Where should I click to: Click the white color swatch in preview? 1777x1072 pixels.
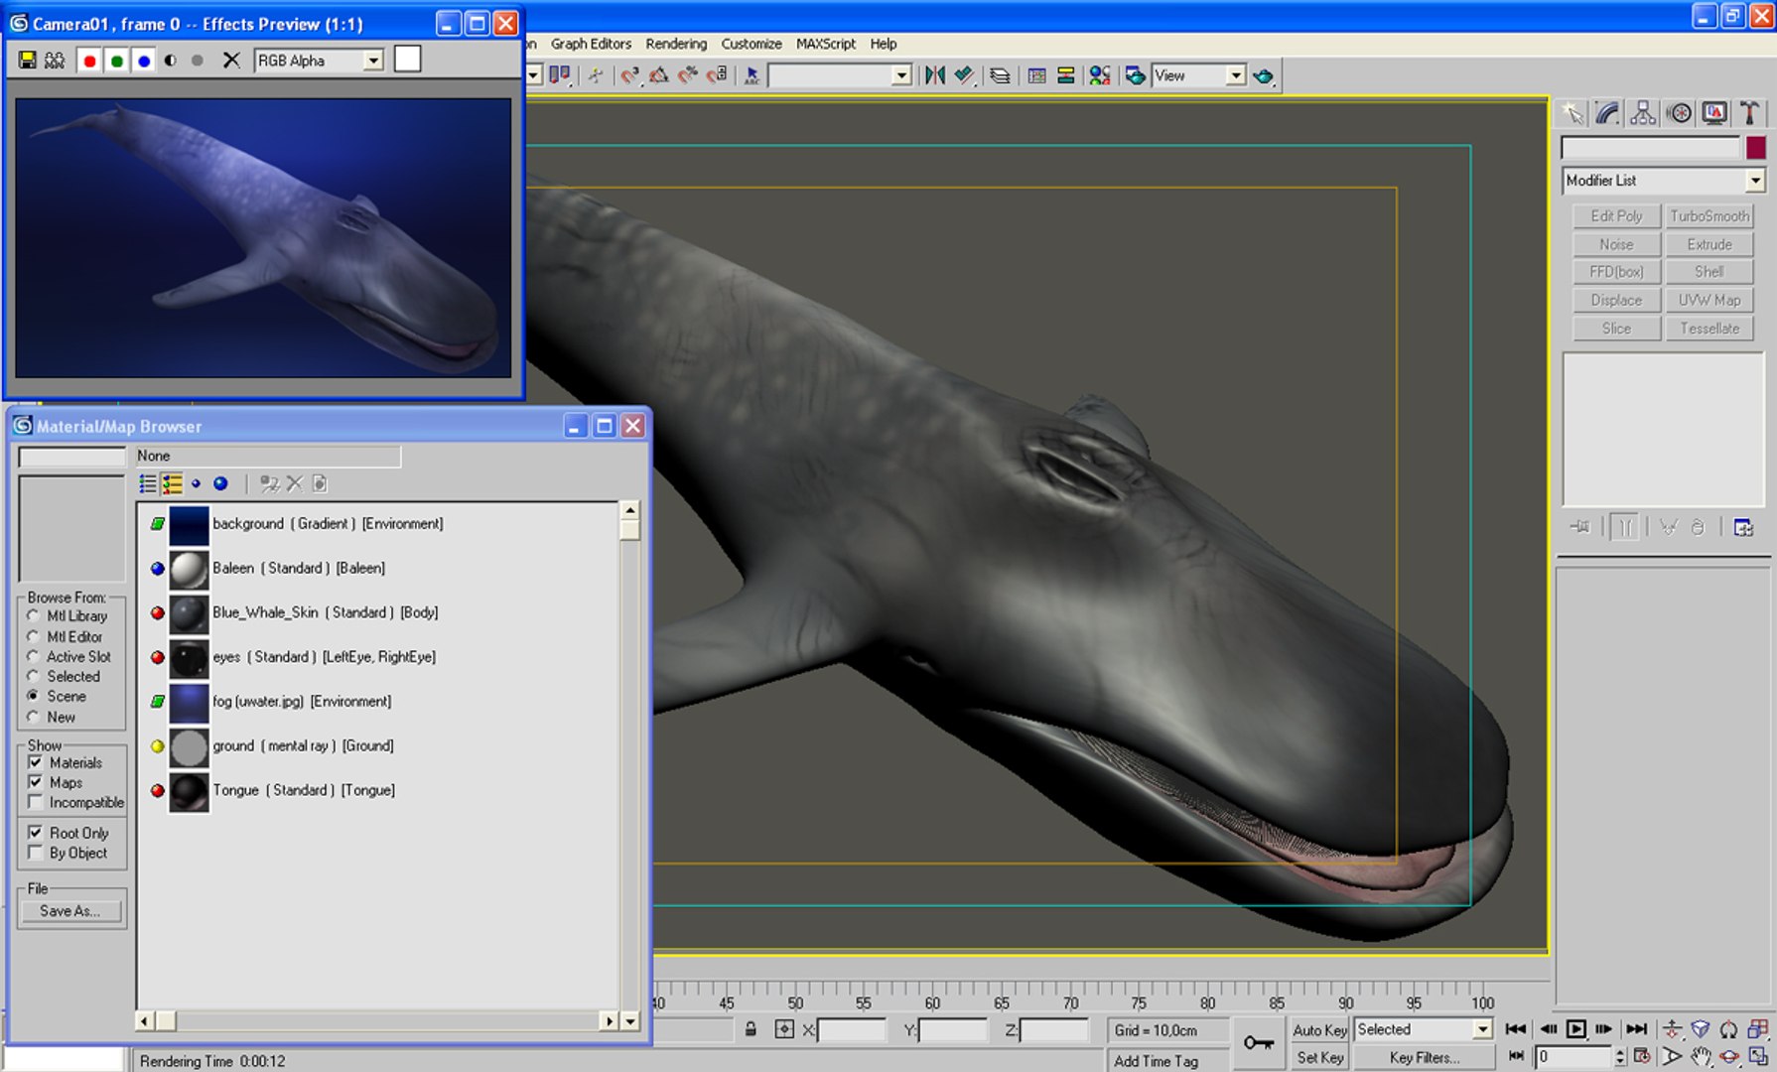[408, 60]
